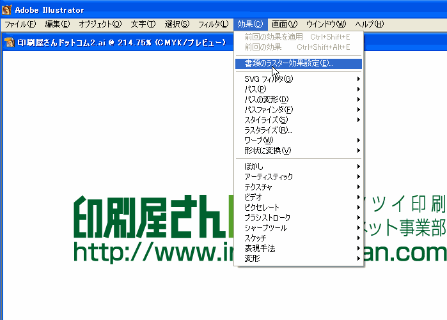
Task: Expand the アーティスティック submenu
Action: click(x=269, y=177)
